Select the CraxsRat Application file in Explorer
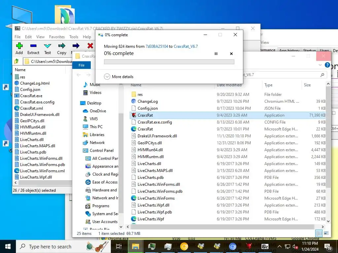338x253 pixels. point(228,115)
